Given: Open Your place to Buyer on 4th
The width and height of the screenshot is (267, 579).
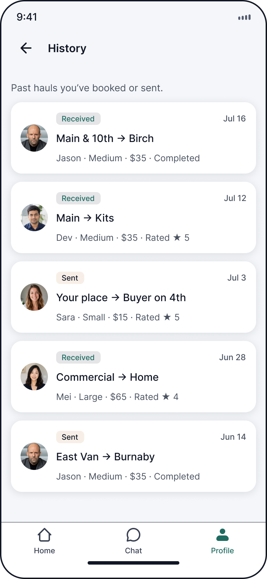Looking at the screenshot, I should pyautogui.click(x=133, y=297).
